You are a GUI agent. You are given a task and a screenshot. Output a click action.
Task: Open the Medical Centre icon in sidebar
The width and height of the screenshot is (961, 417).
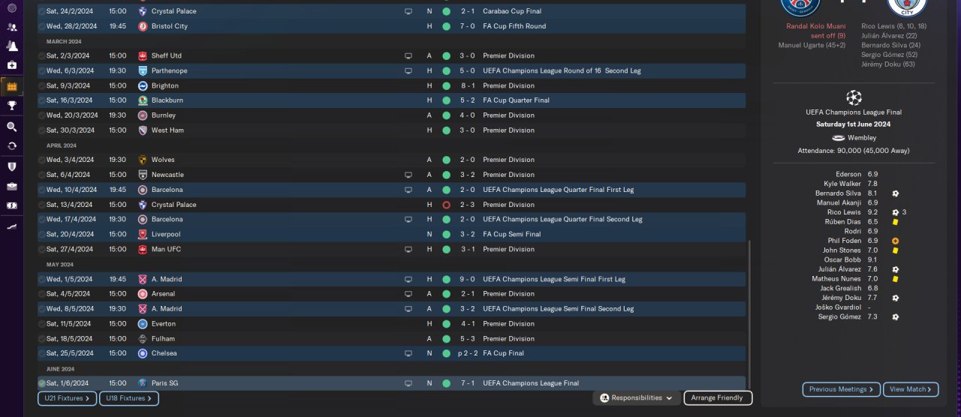coord(11,65)
